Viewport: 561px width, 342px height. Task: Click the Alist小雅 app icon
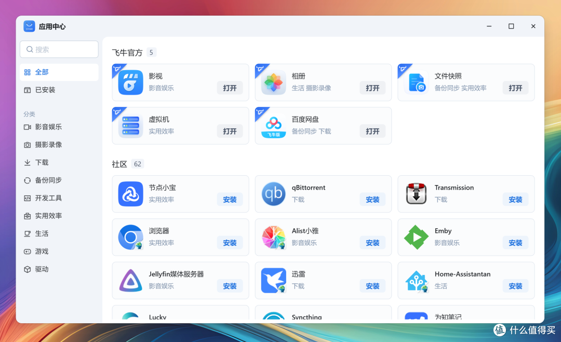(x=273, y=237)
